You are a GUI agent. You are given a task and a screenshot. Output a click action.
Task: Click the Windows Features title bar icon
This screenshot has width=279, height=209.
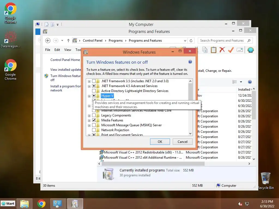86,52
